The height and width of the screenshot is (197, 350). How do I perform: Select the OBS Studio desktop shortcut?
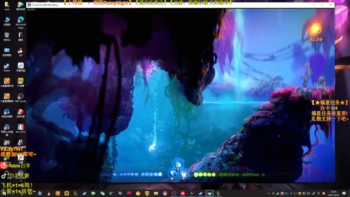tap(21, 98)
